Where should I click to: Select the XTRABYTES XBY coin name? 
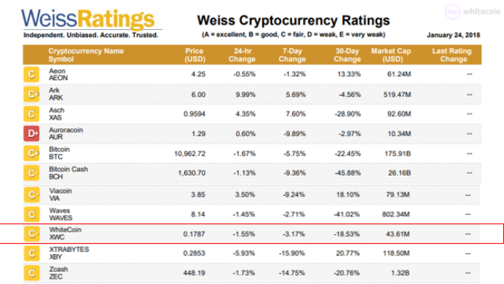coord(68,253)
